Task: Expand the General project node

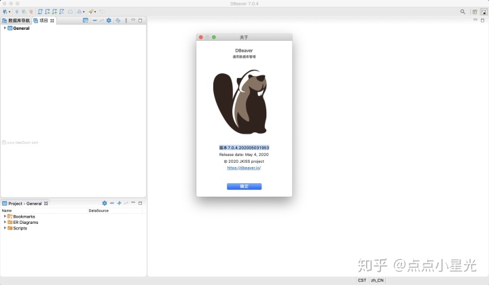Action: click(x=5, y=28)
